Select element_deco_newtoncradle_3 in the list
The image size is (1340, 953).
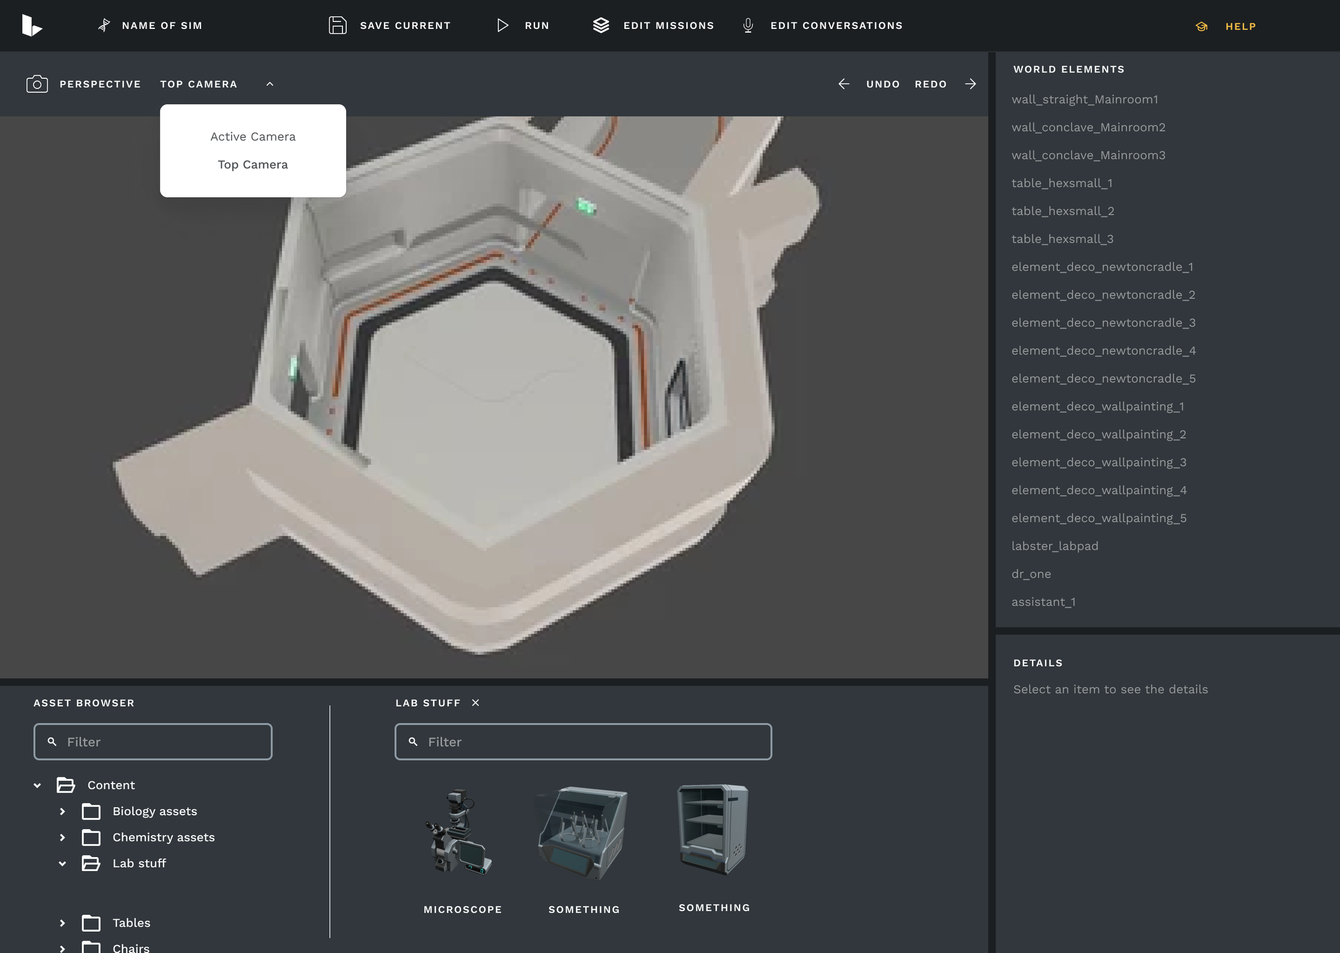(1103, 323)
